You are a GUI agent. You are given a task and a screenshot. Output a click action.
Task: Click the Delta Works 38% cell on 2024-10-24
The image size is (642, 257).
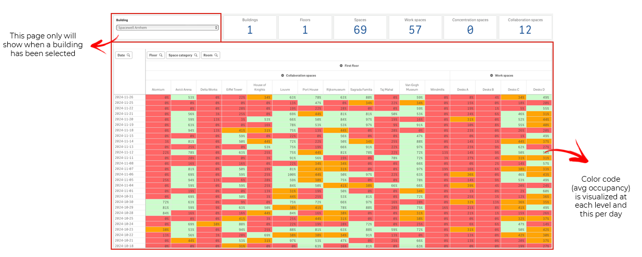[x=209, y=224]
